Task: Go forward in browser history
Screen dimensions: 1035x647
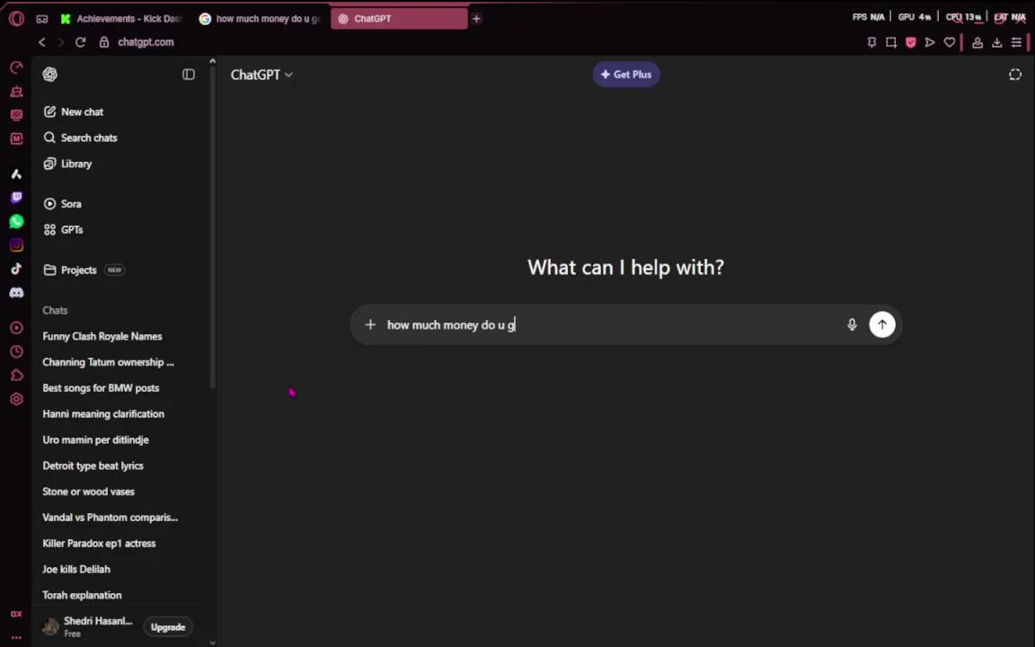Action: point(61,42)
